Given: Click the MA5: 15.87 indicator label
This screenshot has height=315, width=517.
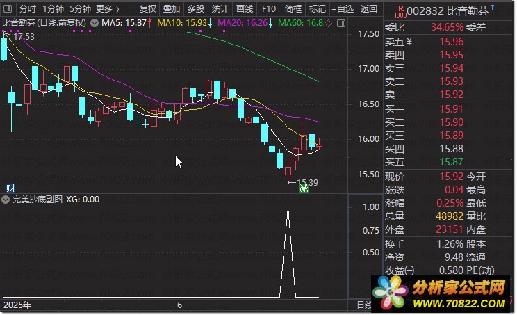Looking at the screenshot, I should pos(124,23).
